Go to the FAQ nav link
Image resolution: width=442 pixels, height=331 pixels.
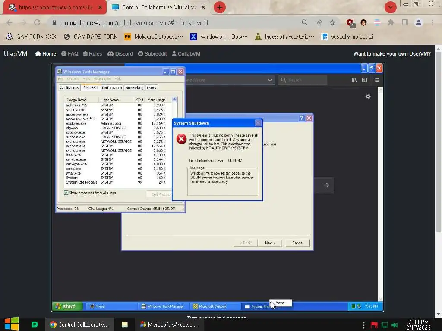click(69, 54)
